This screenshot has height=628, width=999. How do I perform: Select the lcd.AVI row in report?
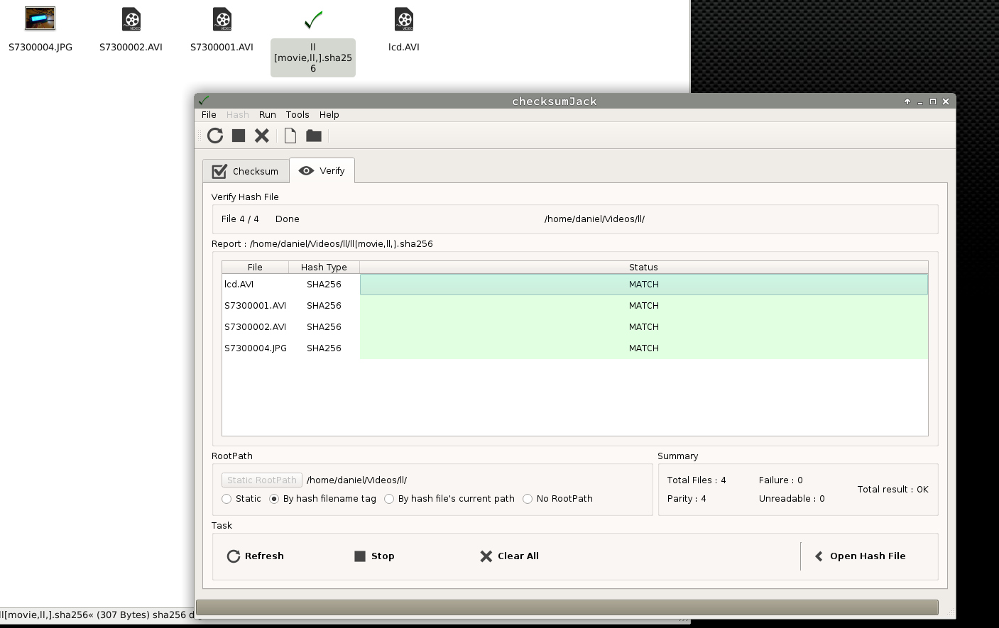[x=574, y=285]
